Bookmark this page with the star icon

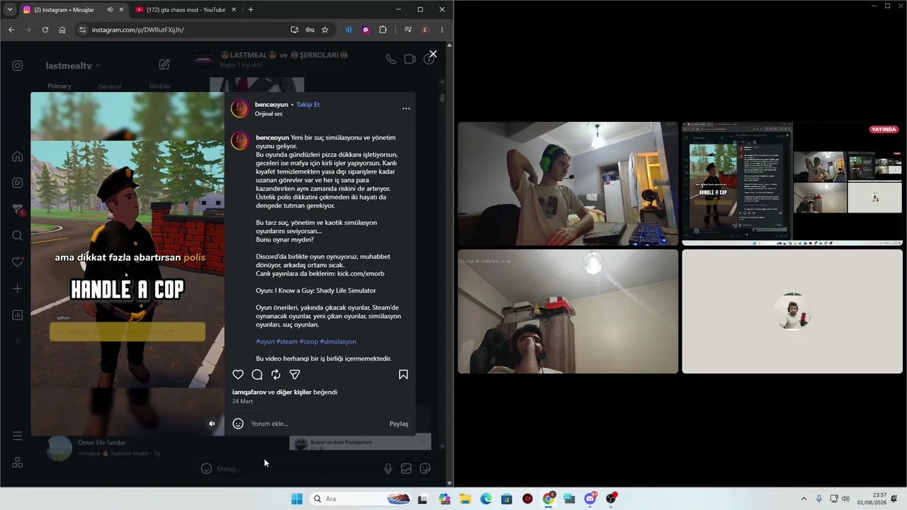[x=325, y=30]
